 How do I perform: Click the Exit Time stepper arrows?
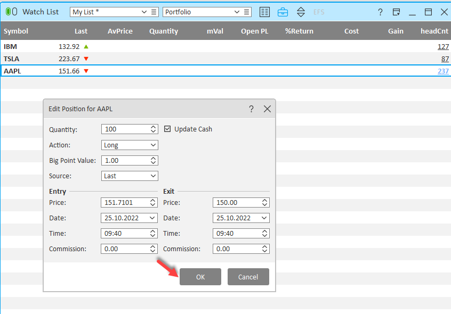point(264,233)
